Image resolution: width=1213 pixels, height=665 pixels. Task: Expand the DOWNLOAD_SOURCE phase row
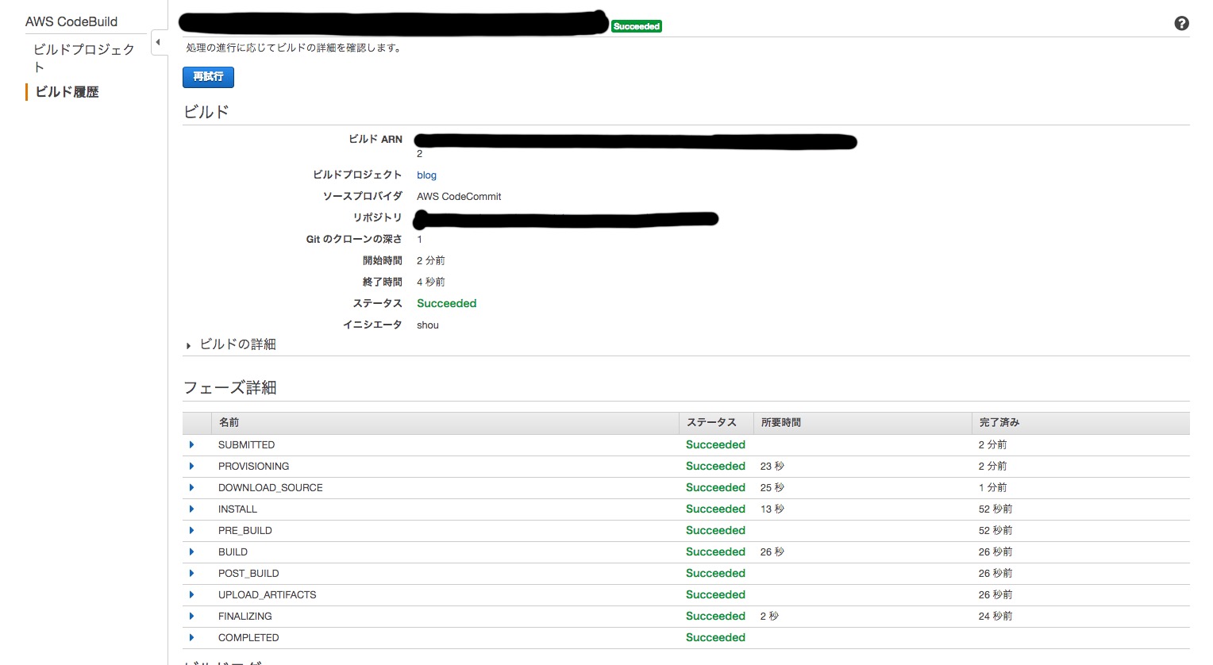tap(191, 487)
